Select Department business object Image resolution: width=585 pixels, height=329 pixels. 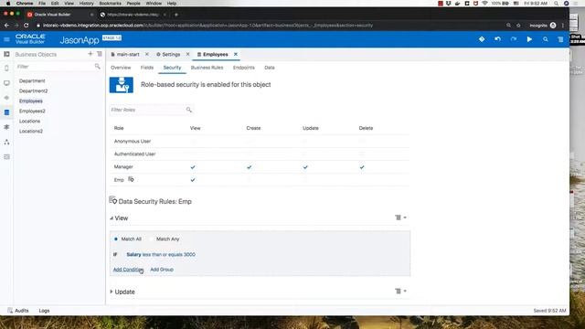[32, 81]
